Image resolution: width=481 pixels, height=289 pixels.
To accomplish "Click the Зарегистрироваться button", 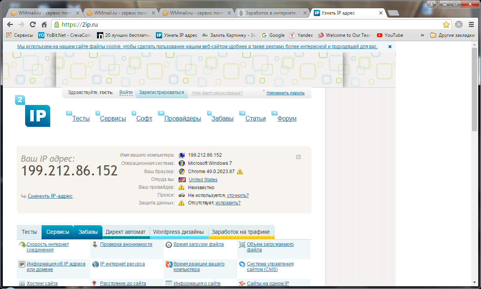I will coord(161,93).
